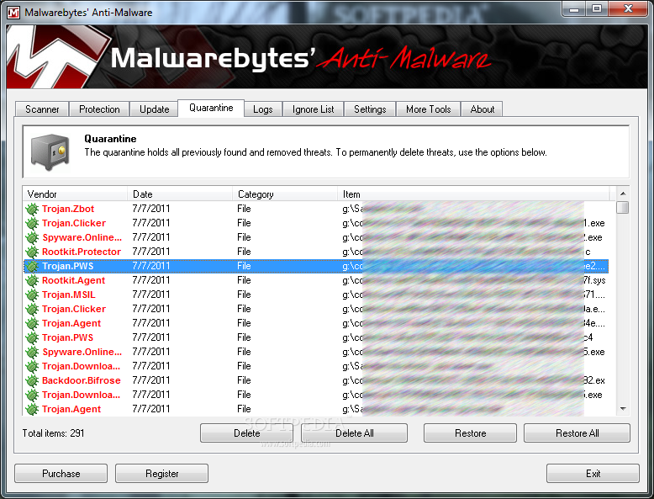This screenshot has width=654, height=499.
Task: Click the scrollbar down arrow
Action: (x=623, y=409)
